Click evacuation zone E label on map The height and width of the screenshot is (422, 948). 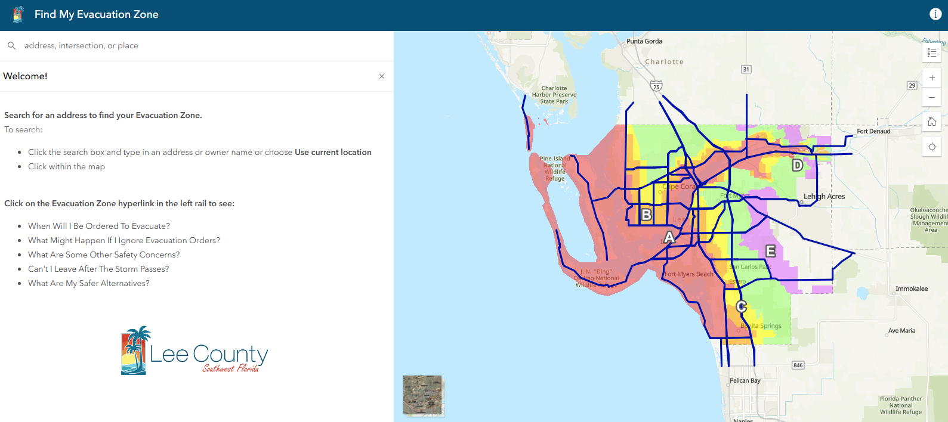tap(771, 251)
